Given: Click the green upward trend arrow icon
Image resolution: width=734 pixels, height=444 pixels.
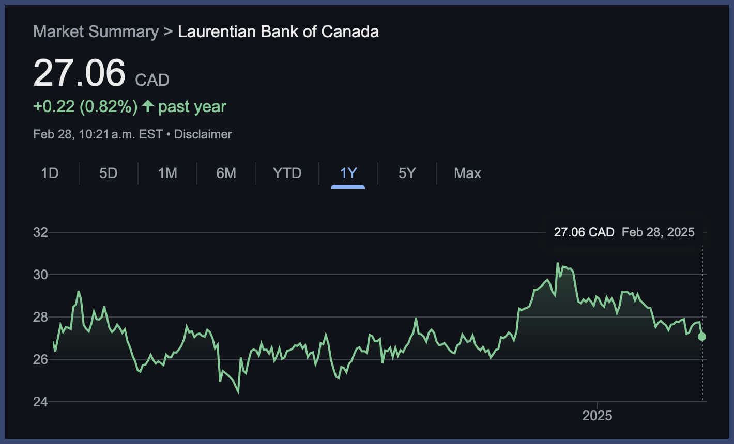Looking at the screenshot, I should click(x=148, y=105).
